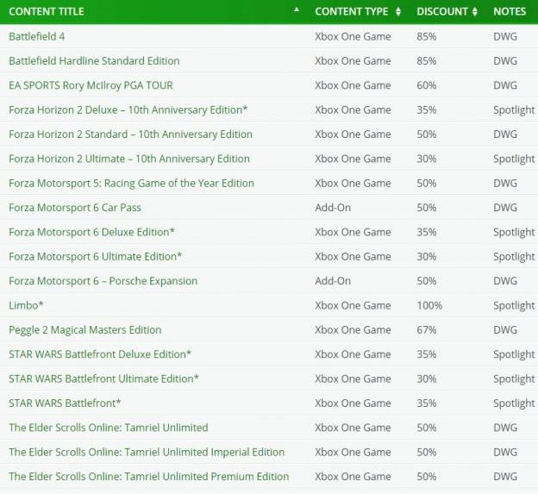Open Forza Motorsport 6 Car Pass link
The image size is (538, 494).
[75, 208]
